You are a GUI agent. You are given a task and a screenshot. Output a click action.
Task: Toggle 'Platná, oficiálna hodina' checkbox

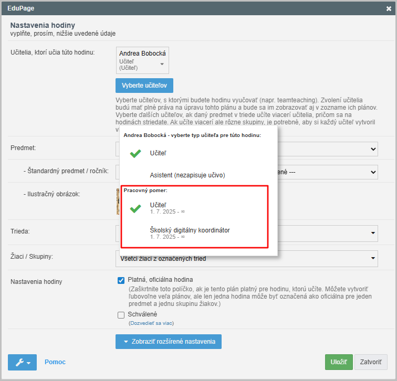(121, 280)
